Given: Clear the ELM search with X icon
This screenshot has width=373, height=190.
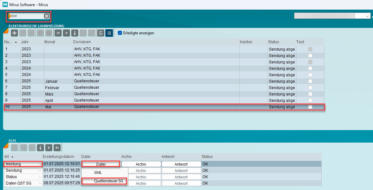Looking at the screenshot, I should (x=47, y=16).
